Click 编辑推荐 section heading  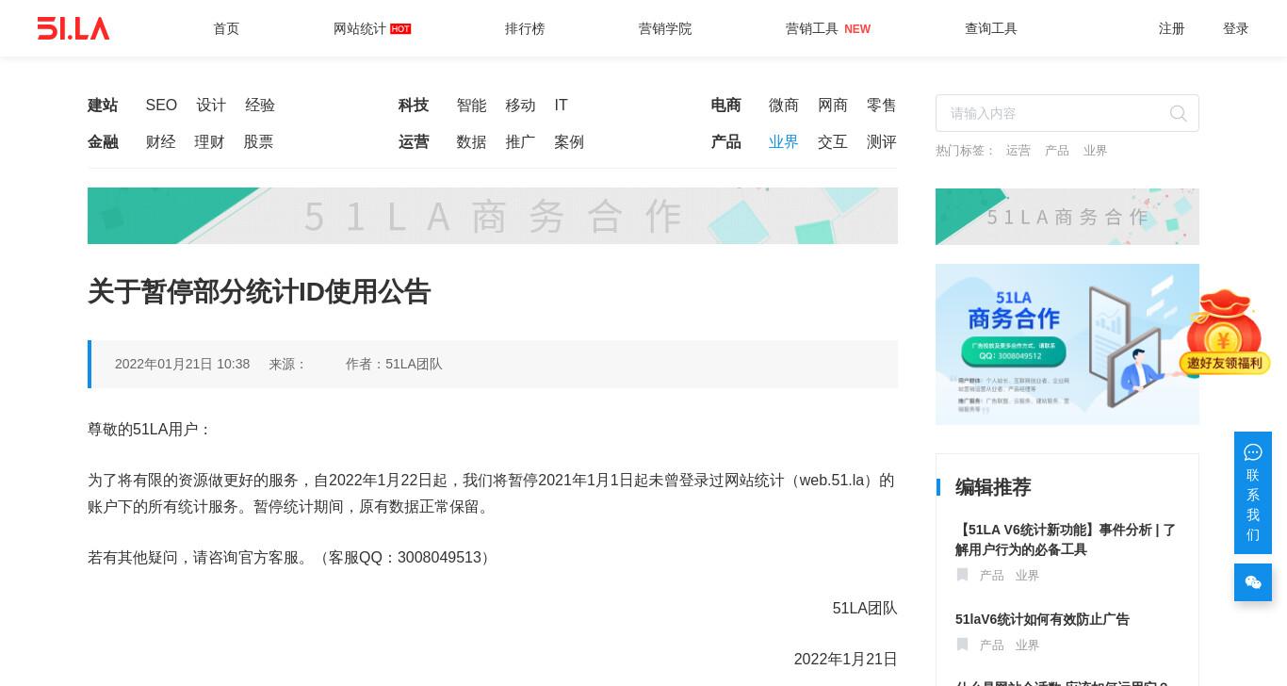993,487
